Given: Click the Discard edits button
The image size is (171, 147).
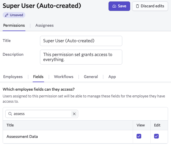Looking at the screenshot, I should pyautogui.click(x=150, y=6).
